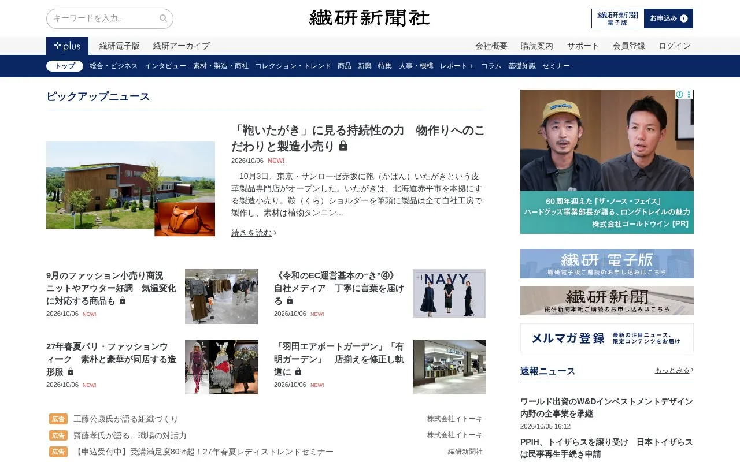Viewport: 740px width, 462px height.
Task: Click lock icon on 27年春夏パリ article
Action: point(71,372)
